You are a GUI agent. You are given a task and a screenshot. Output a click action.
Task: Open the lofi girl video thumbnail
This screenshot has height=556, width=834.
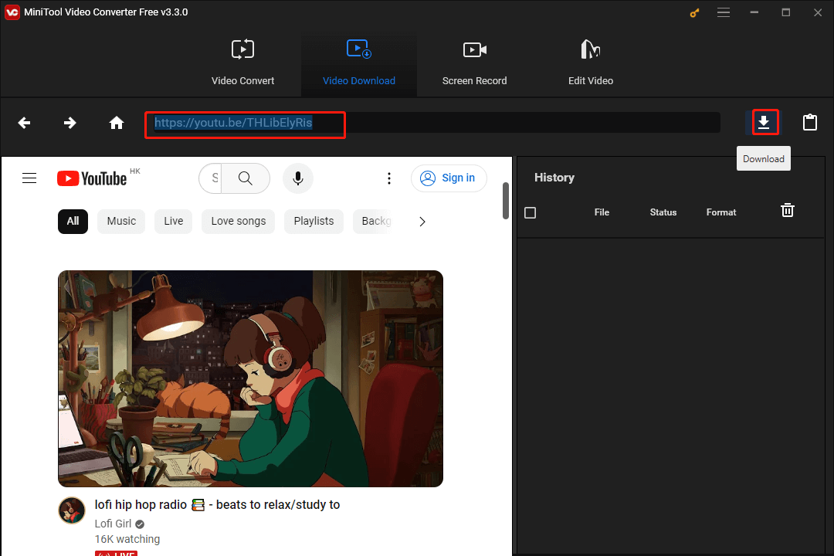pos(250,378)
